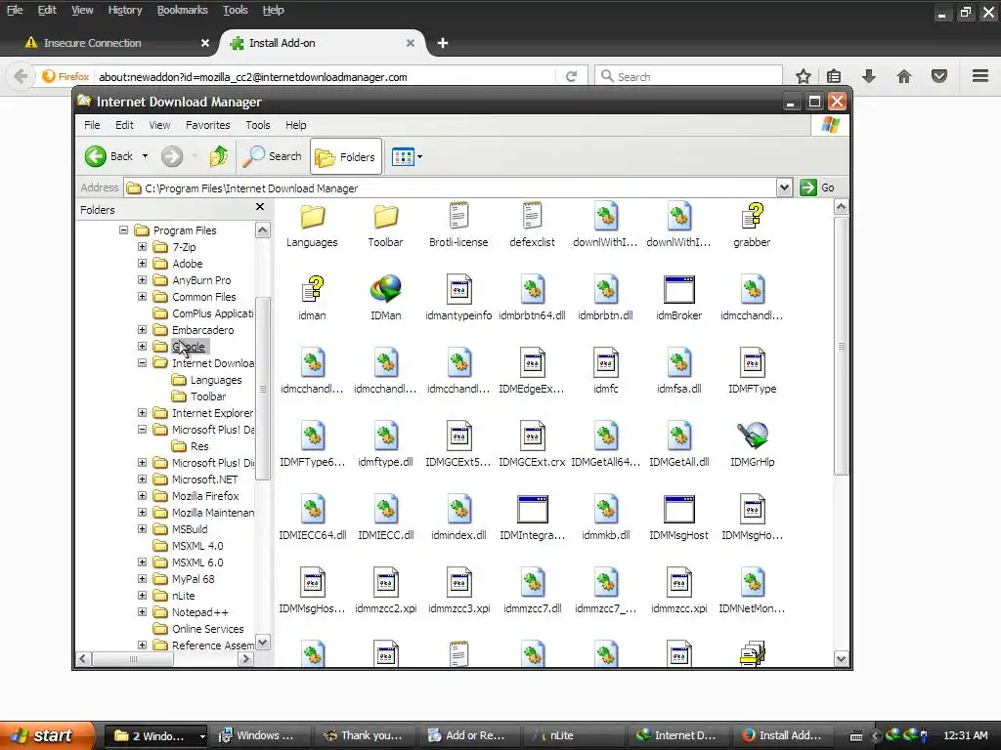Open Firefox History menu
1001x750 pixels.
coord(124,10)
